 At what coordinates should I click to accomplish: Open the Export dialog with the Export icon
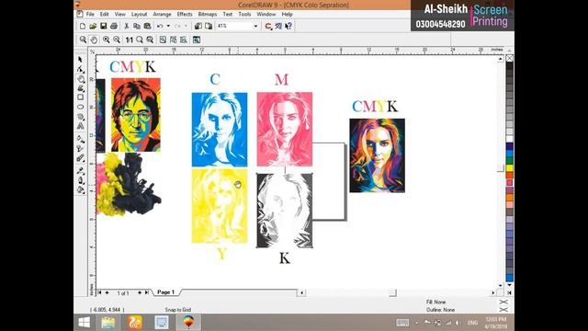click(209, 26)
